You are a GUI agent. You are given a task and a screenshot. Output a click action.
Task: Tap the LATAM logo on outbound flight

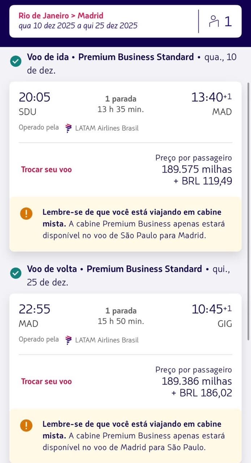68,128
